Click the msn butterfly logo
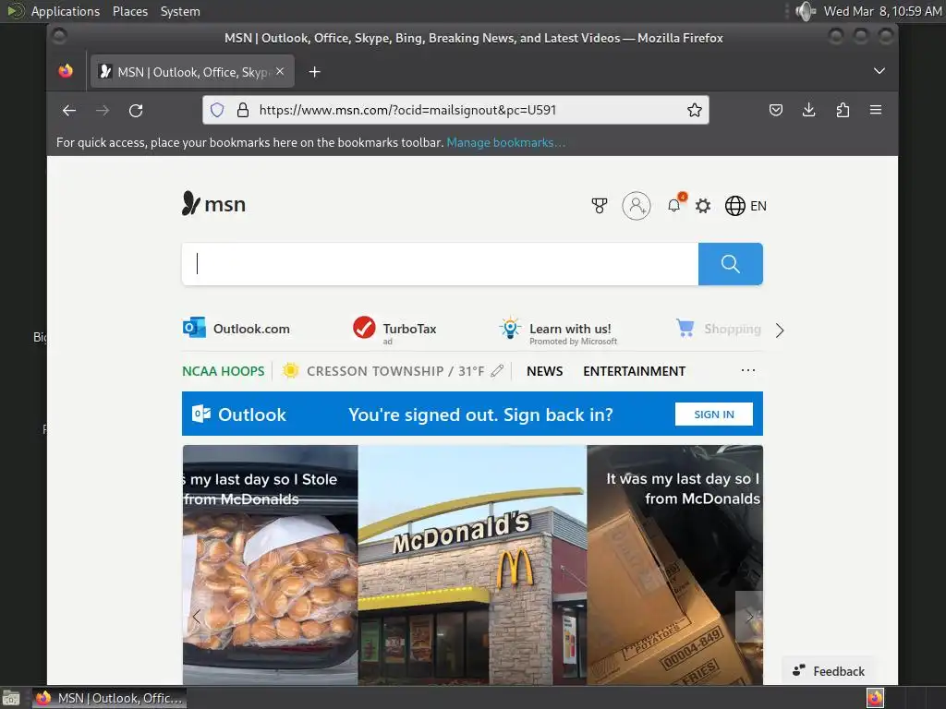Screen dimensions: 946x709 tap(213, 204)
